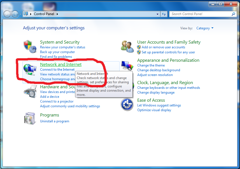This screenshot has height=169, width=240.
Task: Click the Forward navigation arrow
Action: [15, 14]
